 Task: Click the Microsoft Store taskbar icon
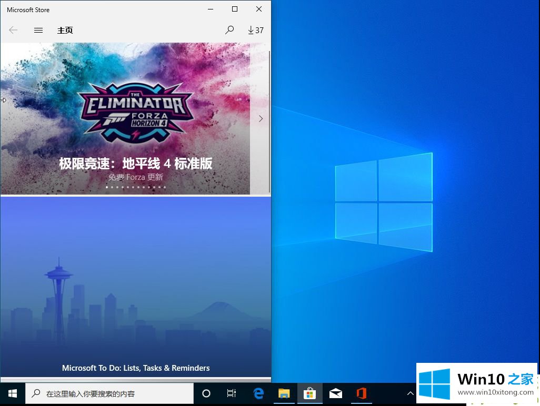(x=309, y=393)
